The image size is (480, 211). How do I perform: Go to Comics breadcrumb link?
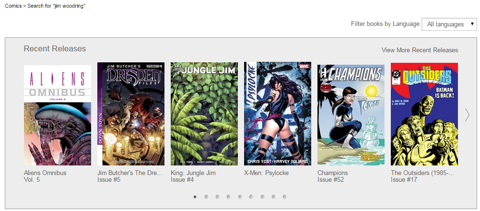click(13, 6)
